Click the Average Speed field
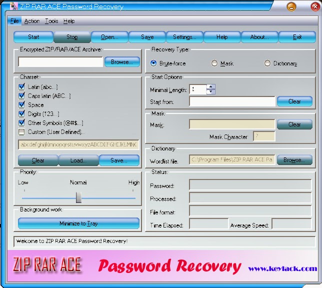The width and height of the screenshot is (322, 288). coord(291,223)
